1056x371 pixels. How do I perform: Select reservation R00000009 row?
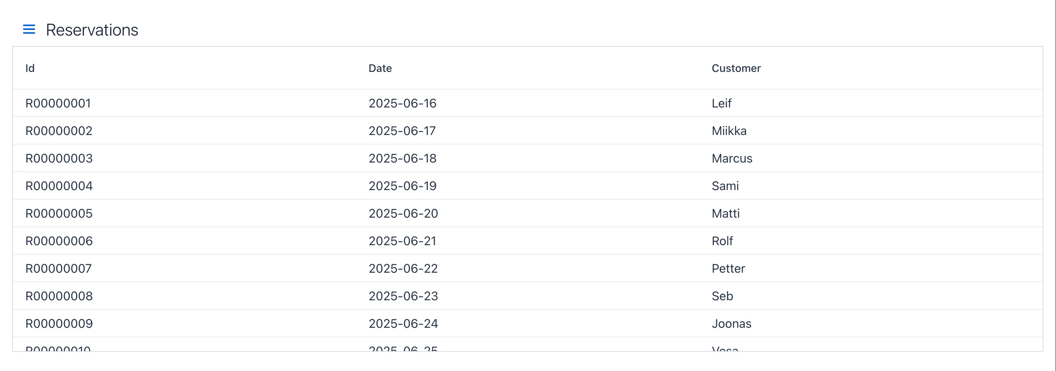(528, 324)
